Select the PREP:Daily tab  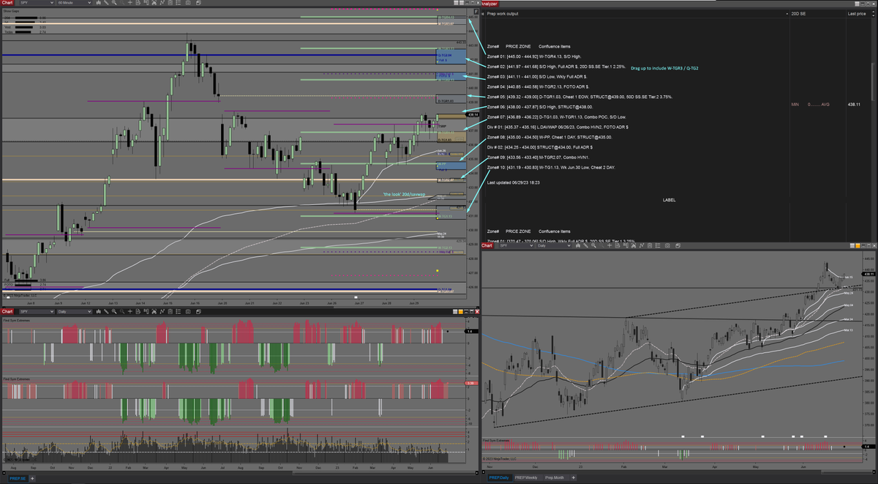[499, 477]
